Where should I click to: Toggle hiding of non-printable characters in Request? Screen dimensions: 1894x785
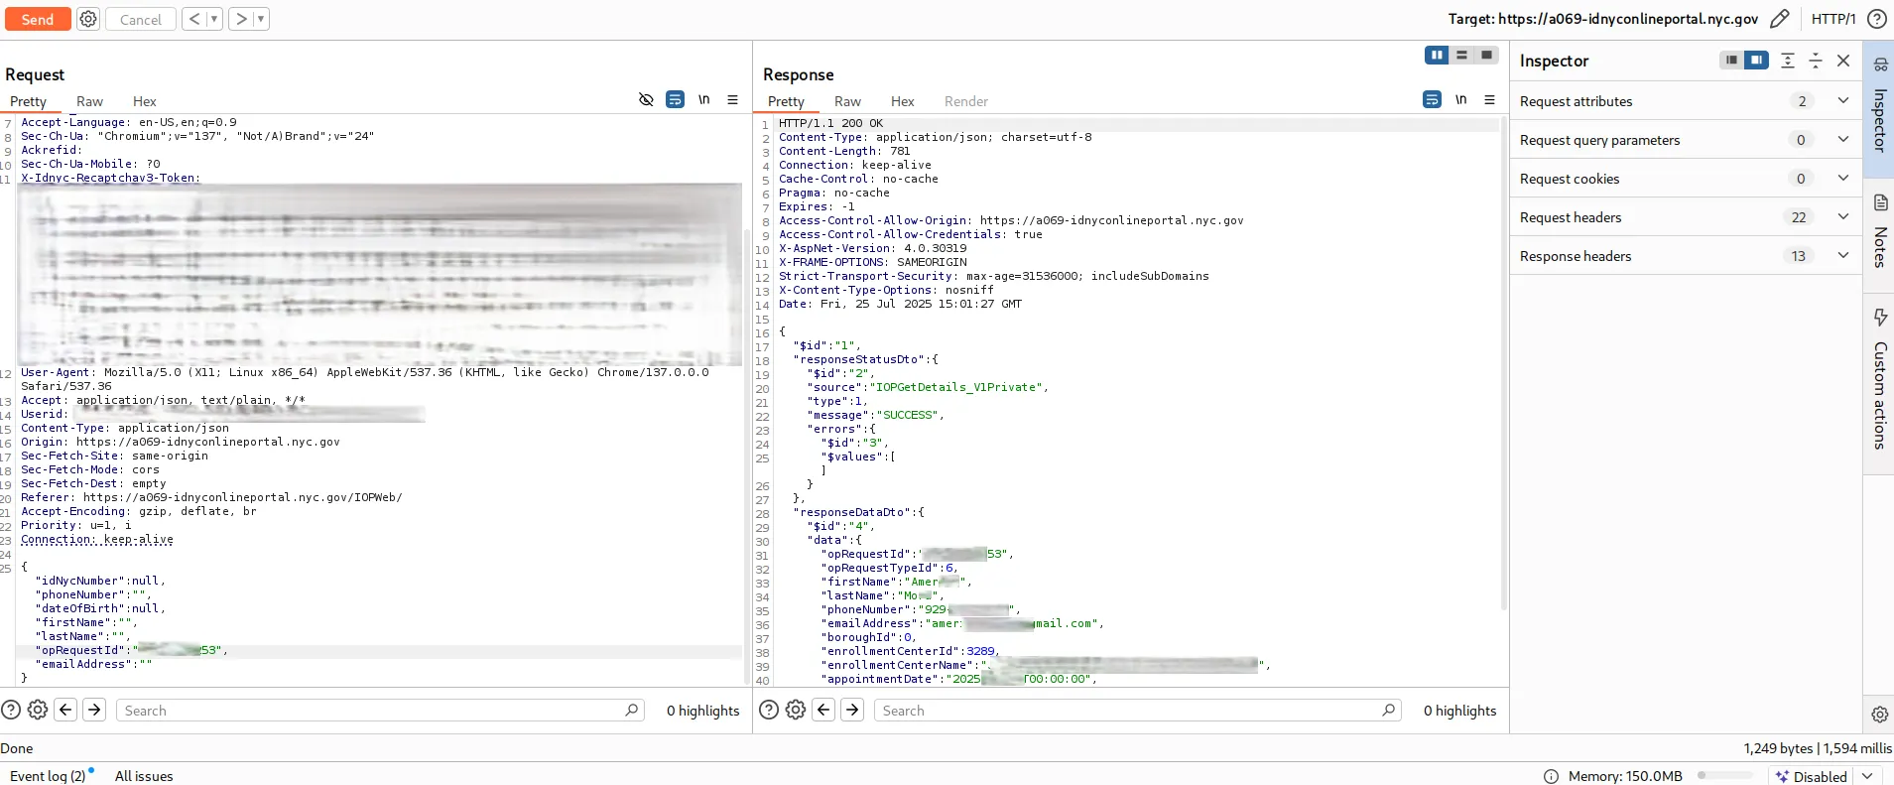[x=646, y=99]
